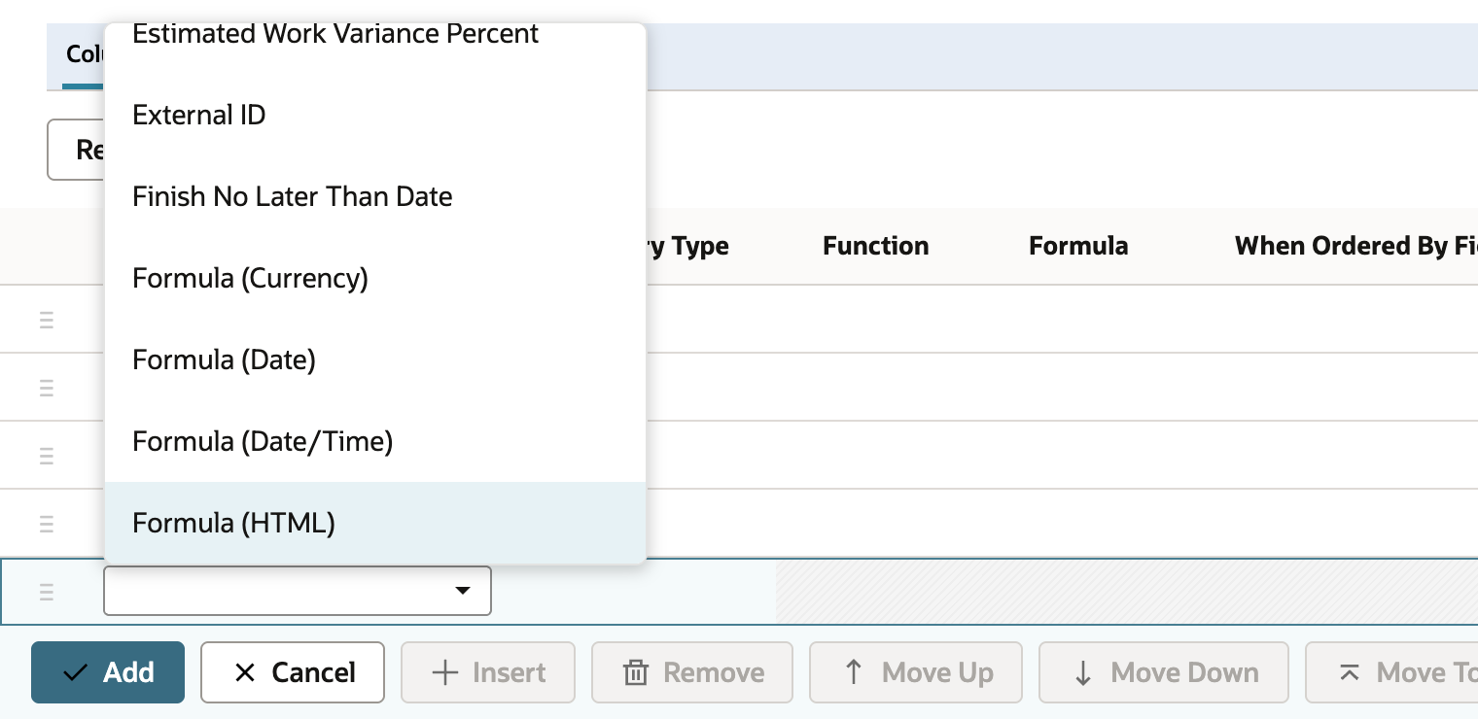Screen dimensions: 1478x719
Task: Choose Finish No Later Than Date
Action: coord(374,196)
